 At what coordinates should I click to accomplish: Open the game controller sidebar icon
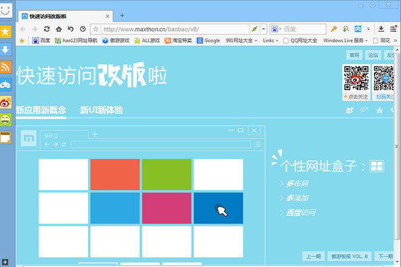pos(5,84)
